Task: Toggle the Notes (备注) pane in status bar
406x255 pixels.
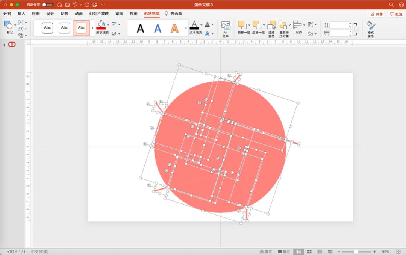Action: pos(266,252)
